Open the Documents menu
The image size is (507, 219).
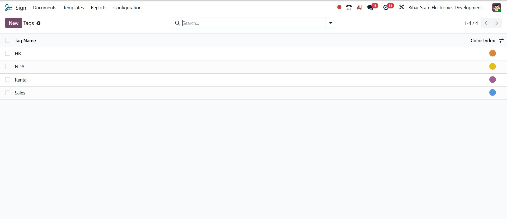[x=45, y=8]
